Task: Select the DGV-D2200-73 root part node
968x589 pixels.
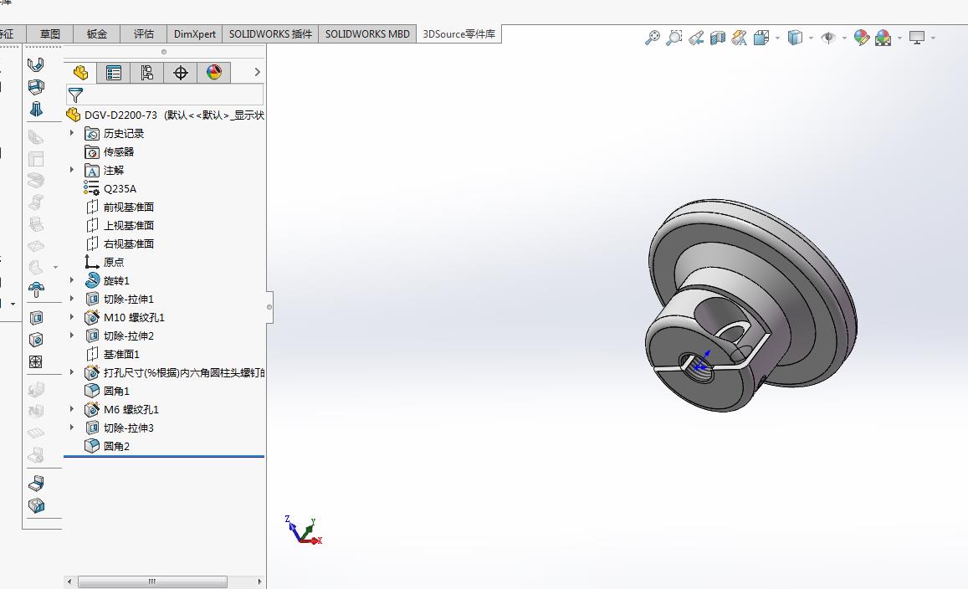Action: click(165, 115)
